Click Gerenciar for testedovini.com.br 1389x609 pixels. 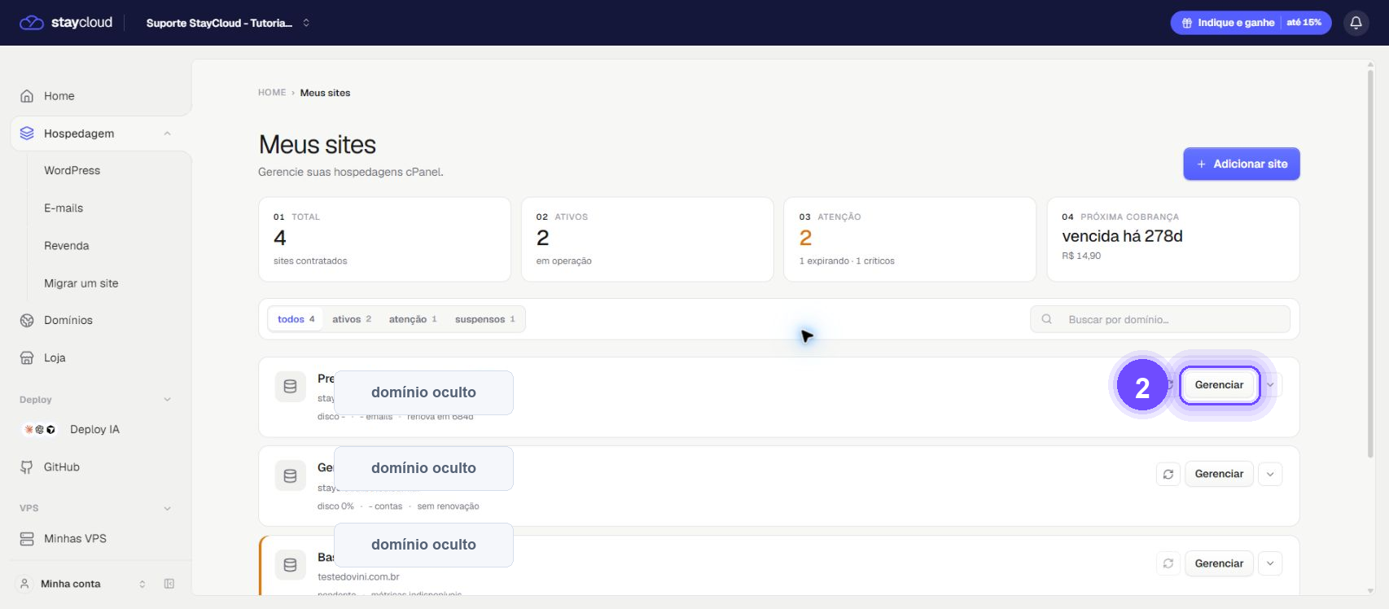(1219, 563)
